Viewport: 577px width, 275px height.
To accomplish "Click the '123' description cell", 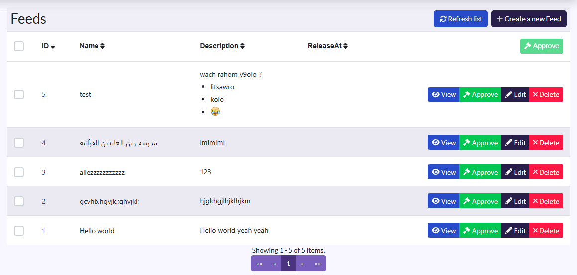I will (x=206, y=172).
